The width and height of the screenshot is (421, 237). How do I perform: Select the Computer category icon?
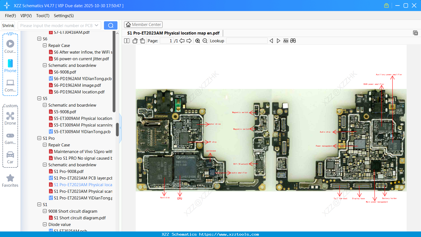10,85
